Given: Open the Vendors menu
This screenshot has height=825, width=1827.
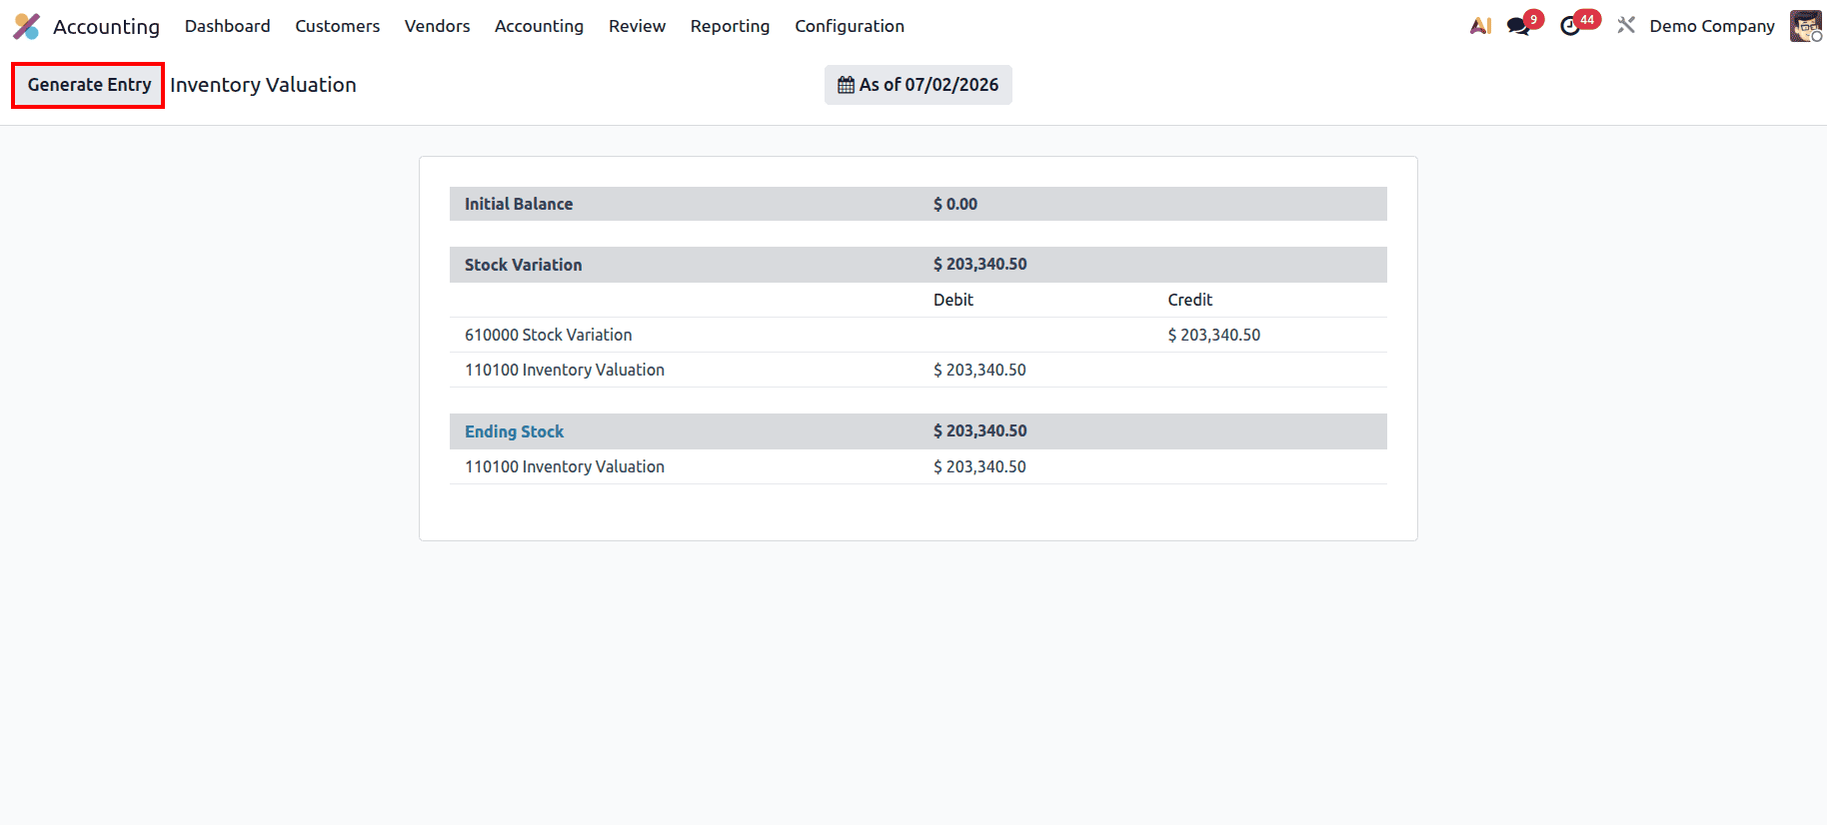Looking at the screenshot, I should click(x=437, y=26).
